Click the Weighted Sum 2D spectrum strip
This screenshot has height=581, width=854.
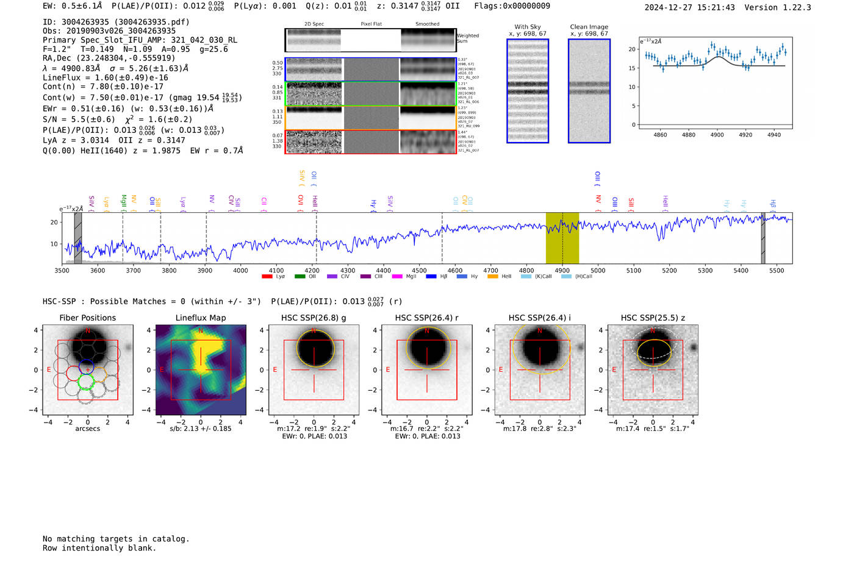[371, 40]
